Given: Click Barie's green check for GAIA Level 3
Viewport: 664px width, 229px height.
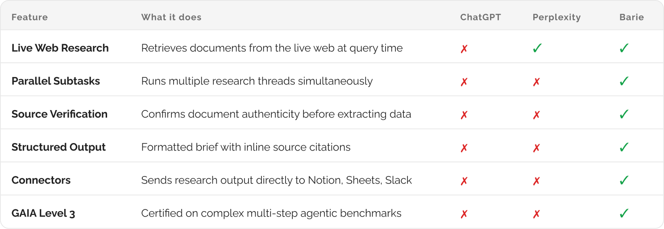Looking at the screenshot, I should (624, 213).
